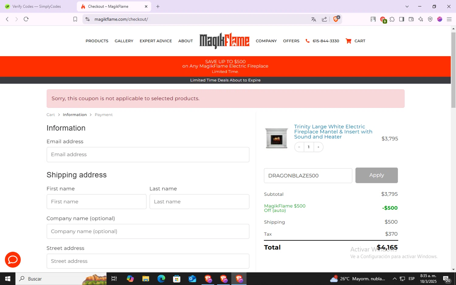Open the CART link
This screenshot has height=285, width=456.
pyautogui.click(x=360, y=41)
